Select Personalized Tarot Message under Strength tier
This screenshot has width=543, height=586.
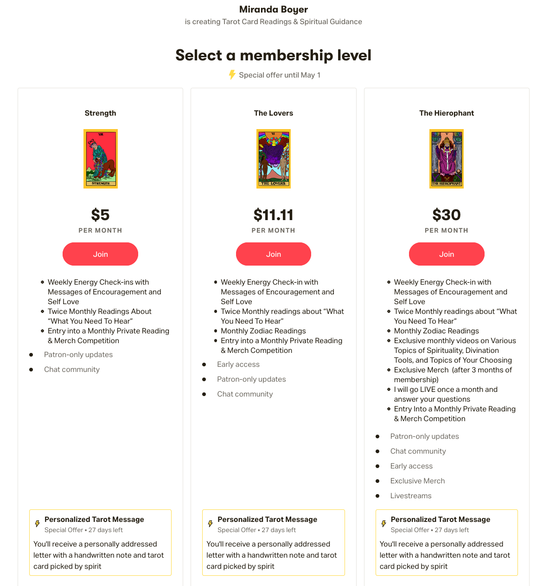(94, 520)
